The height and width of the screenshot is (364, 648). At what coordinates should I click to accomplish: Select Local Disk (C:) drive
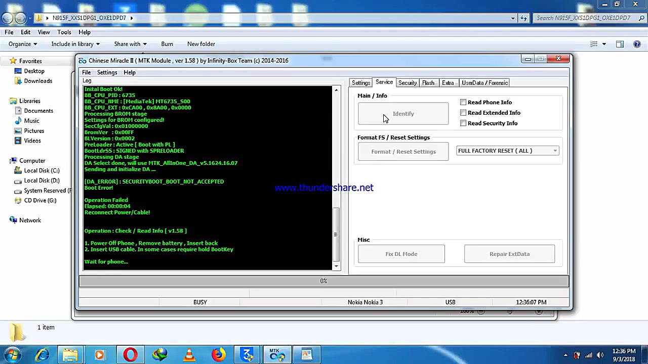pos(42,170)
